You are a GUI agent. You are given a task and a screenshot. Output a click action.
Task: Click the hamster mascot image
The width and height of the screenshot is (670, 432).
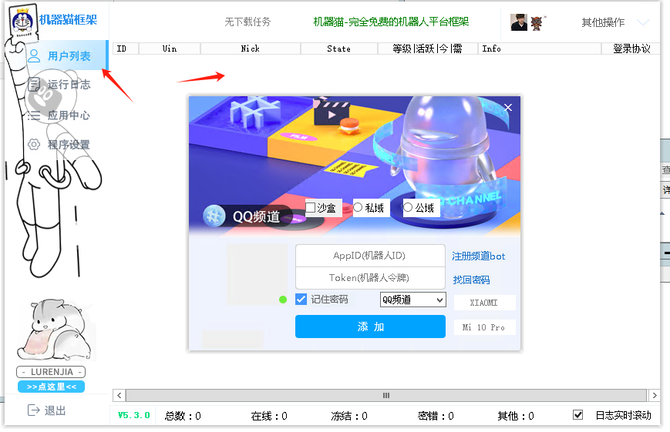click(x=56, y=330)
